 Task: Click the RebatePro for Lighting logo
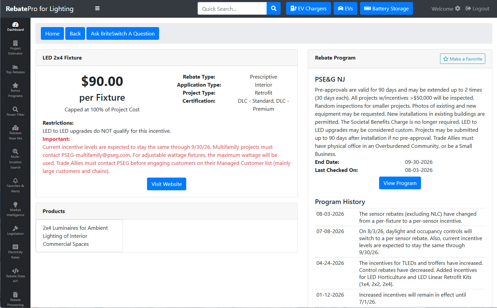pyautogui.click(x=40, y=9)
